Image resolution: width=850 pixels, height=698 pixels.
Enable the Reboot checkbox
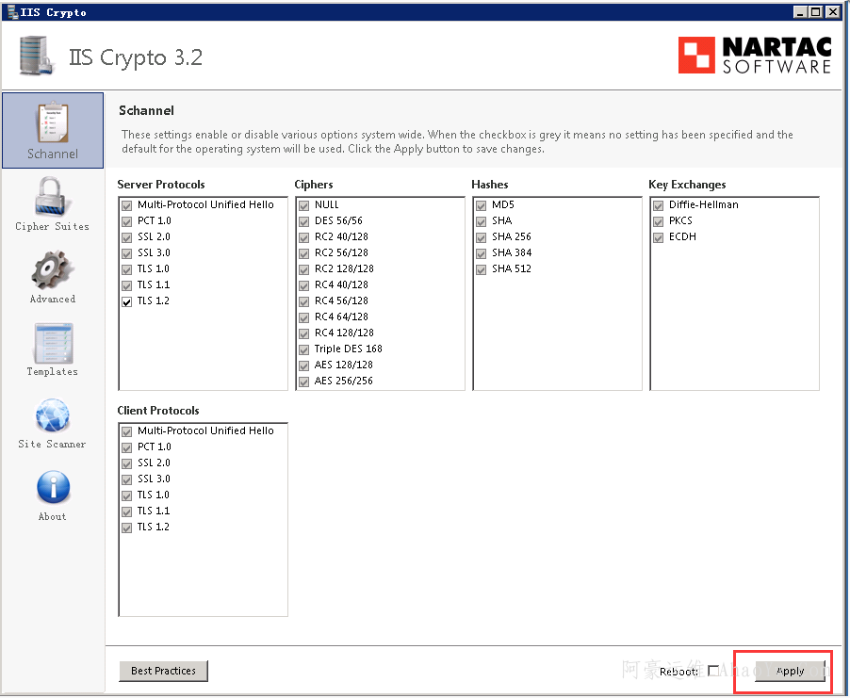tap(713, 671)
